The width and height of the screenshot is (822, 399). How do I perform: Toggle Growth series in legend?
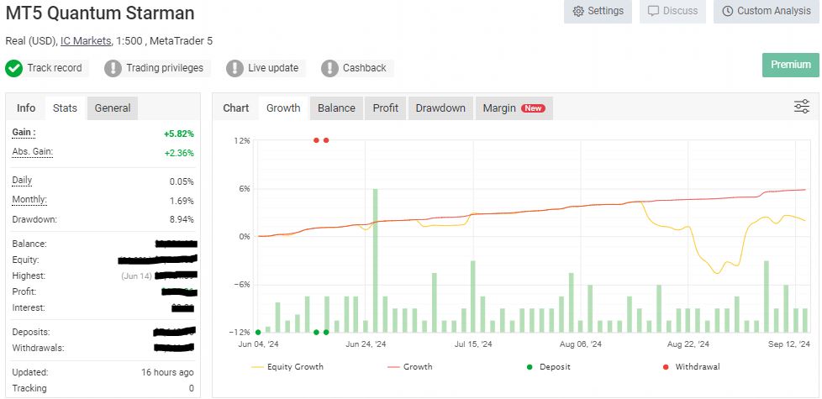pyautogui.click(x=410, y=367)
